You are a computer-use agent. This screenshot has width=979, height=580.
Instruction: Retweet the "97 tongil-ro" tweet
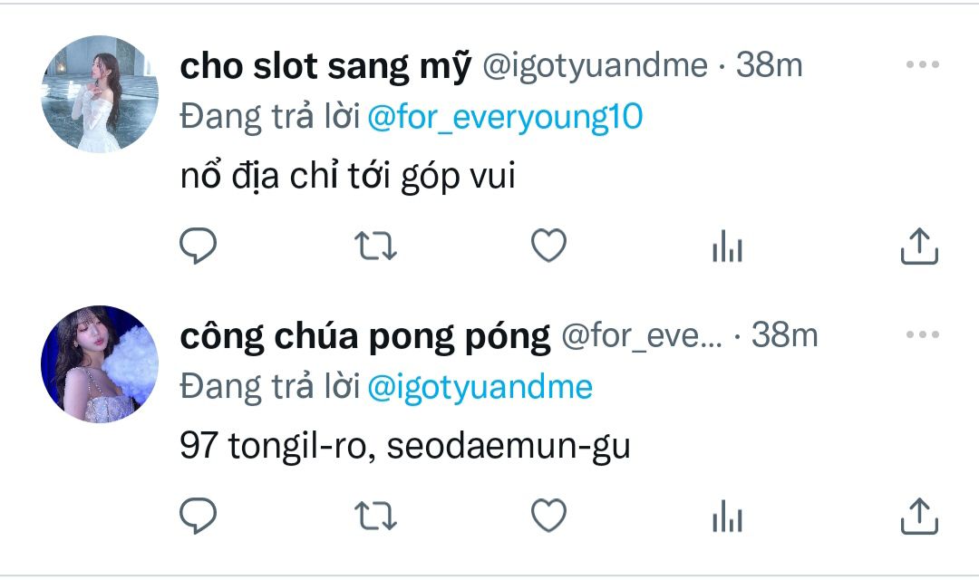pyautogui.click(x=375, y=516)
